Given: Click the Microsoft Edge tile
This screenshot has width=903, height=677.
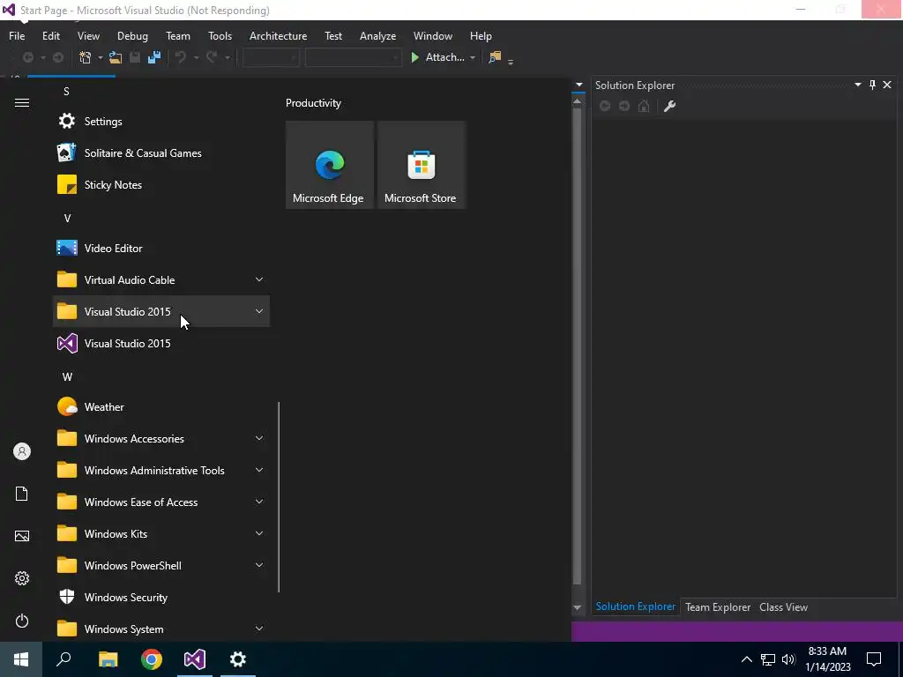Looking at the screenshot, I should [330, 165].
